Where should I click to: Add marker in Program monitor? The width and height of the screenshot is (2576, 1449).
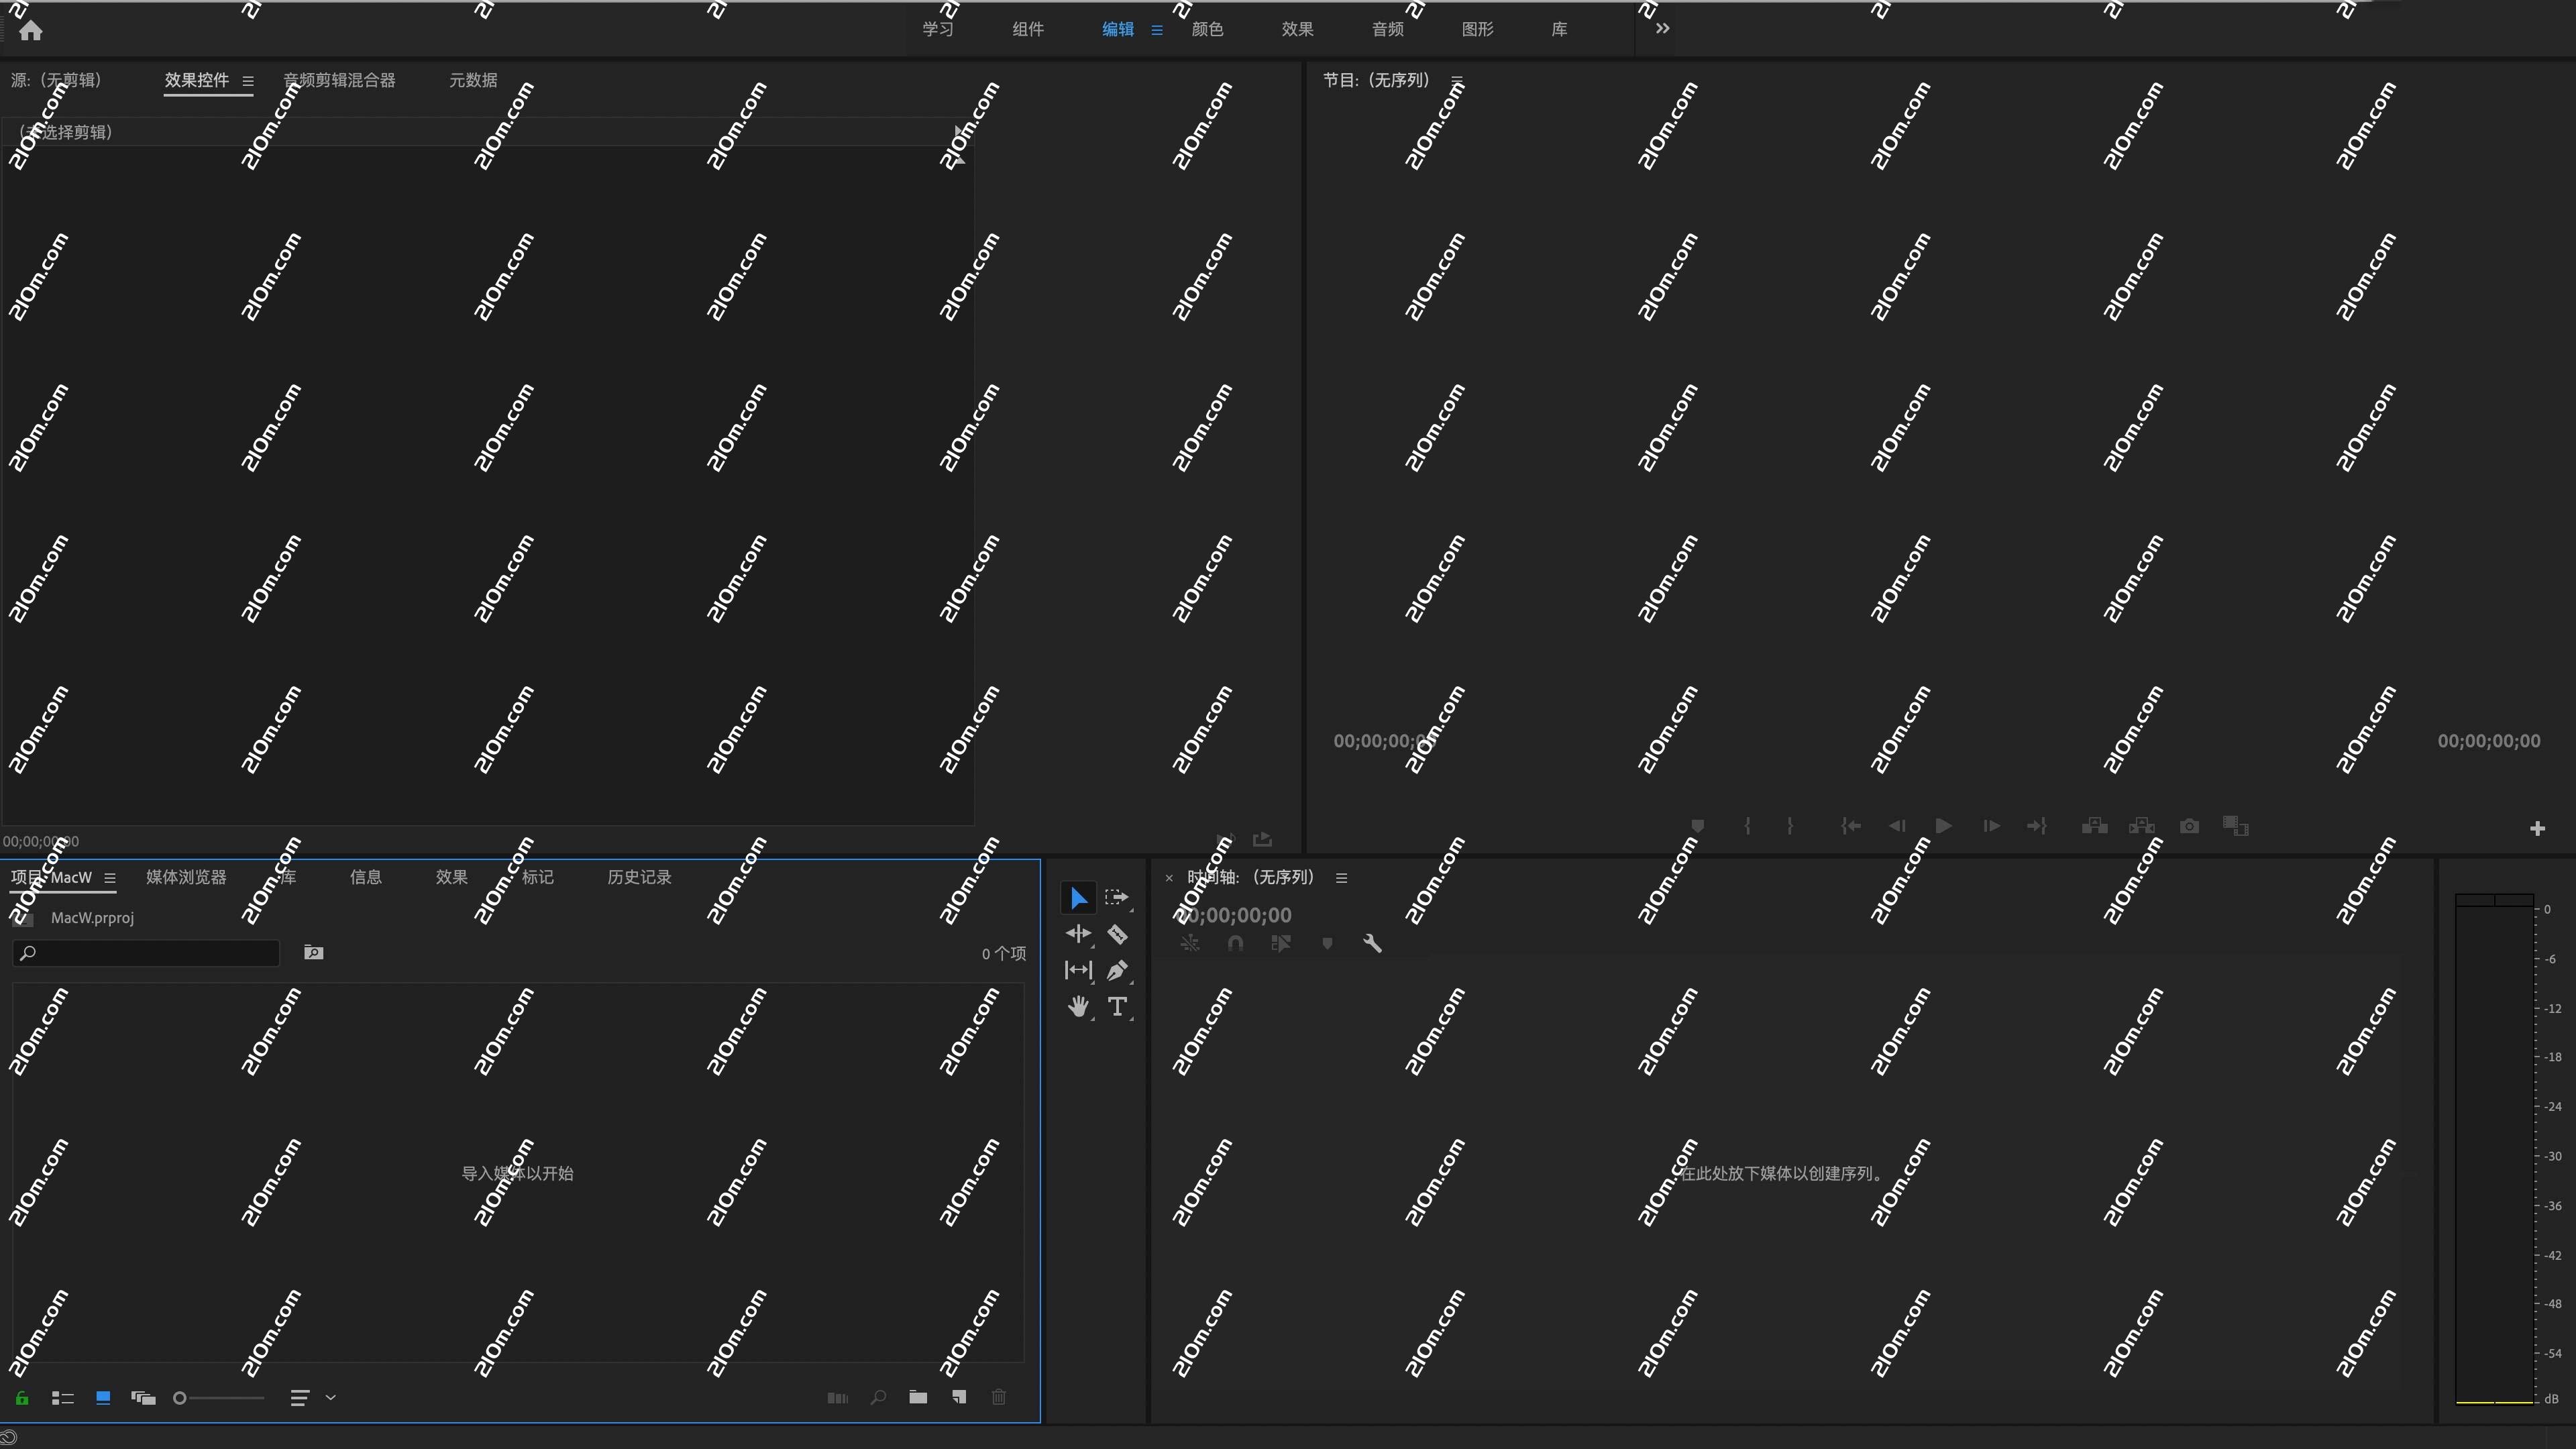coord(1698,826)
